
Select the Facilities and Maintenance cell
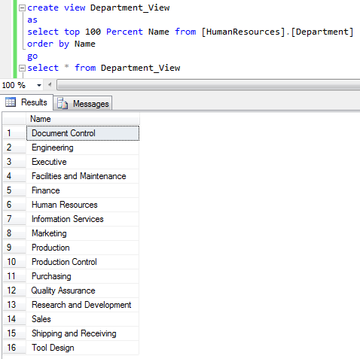(83, 176)
